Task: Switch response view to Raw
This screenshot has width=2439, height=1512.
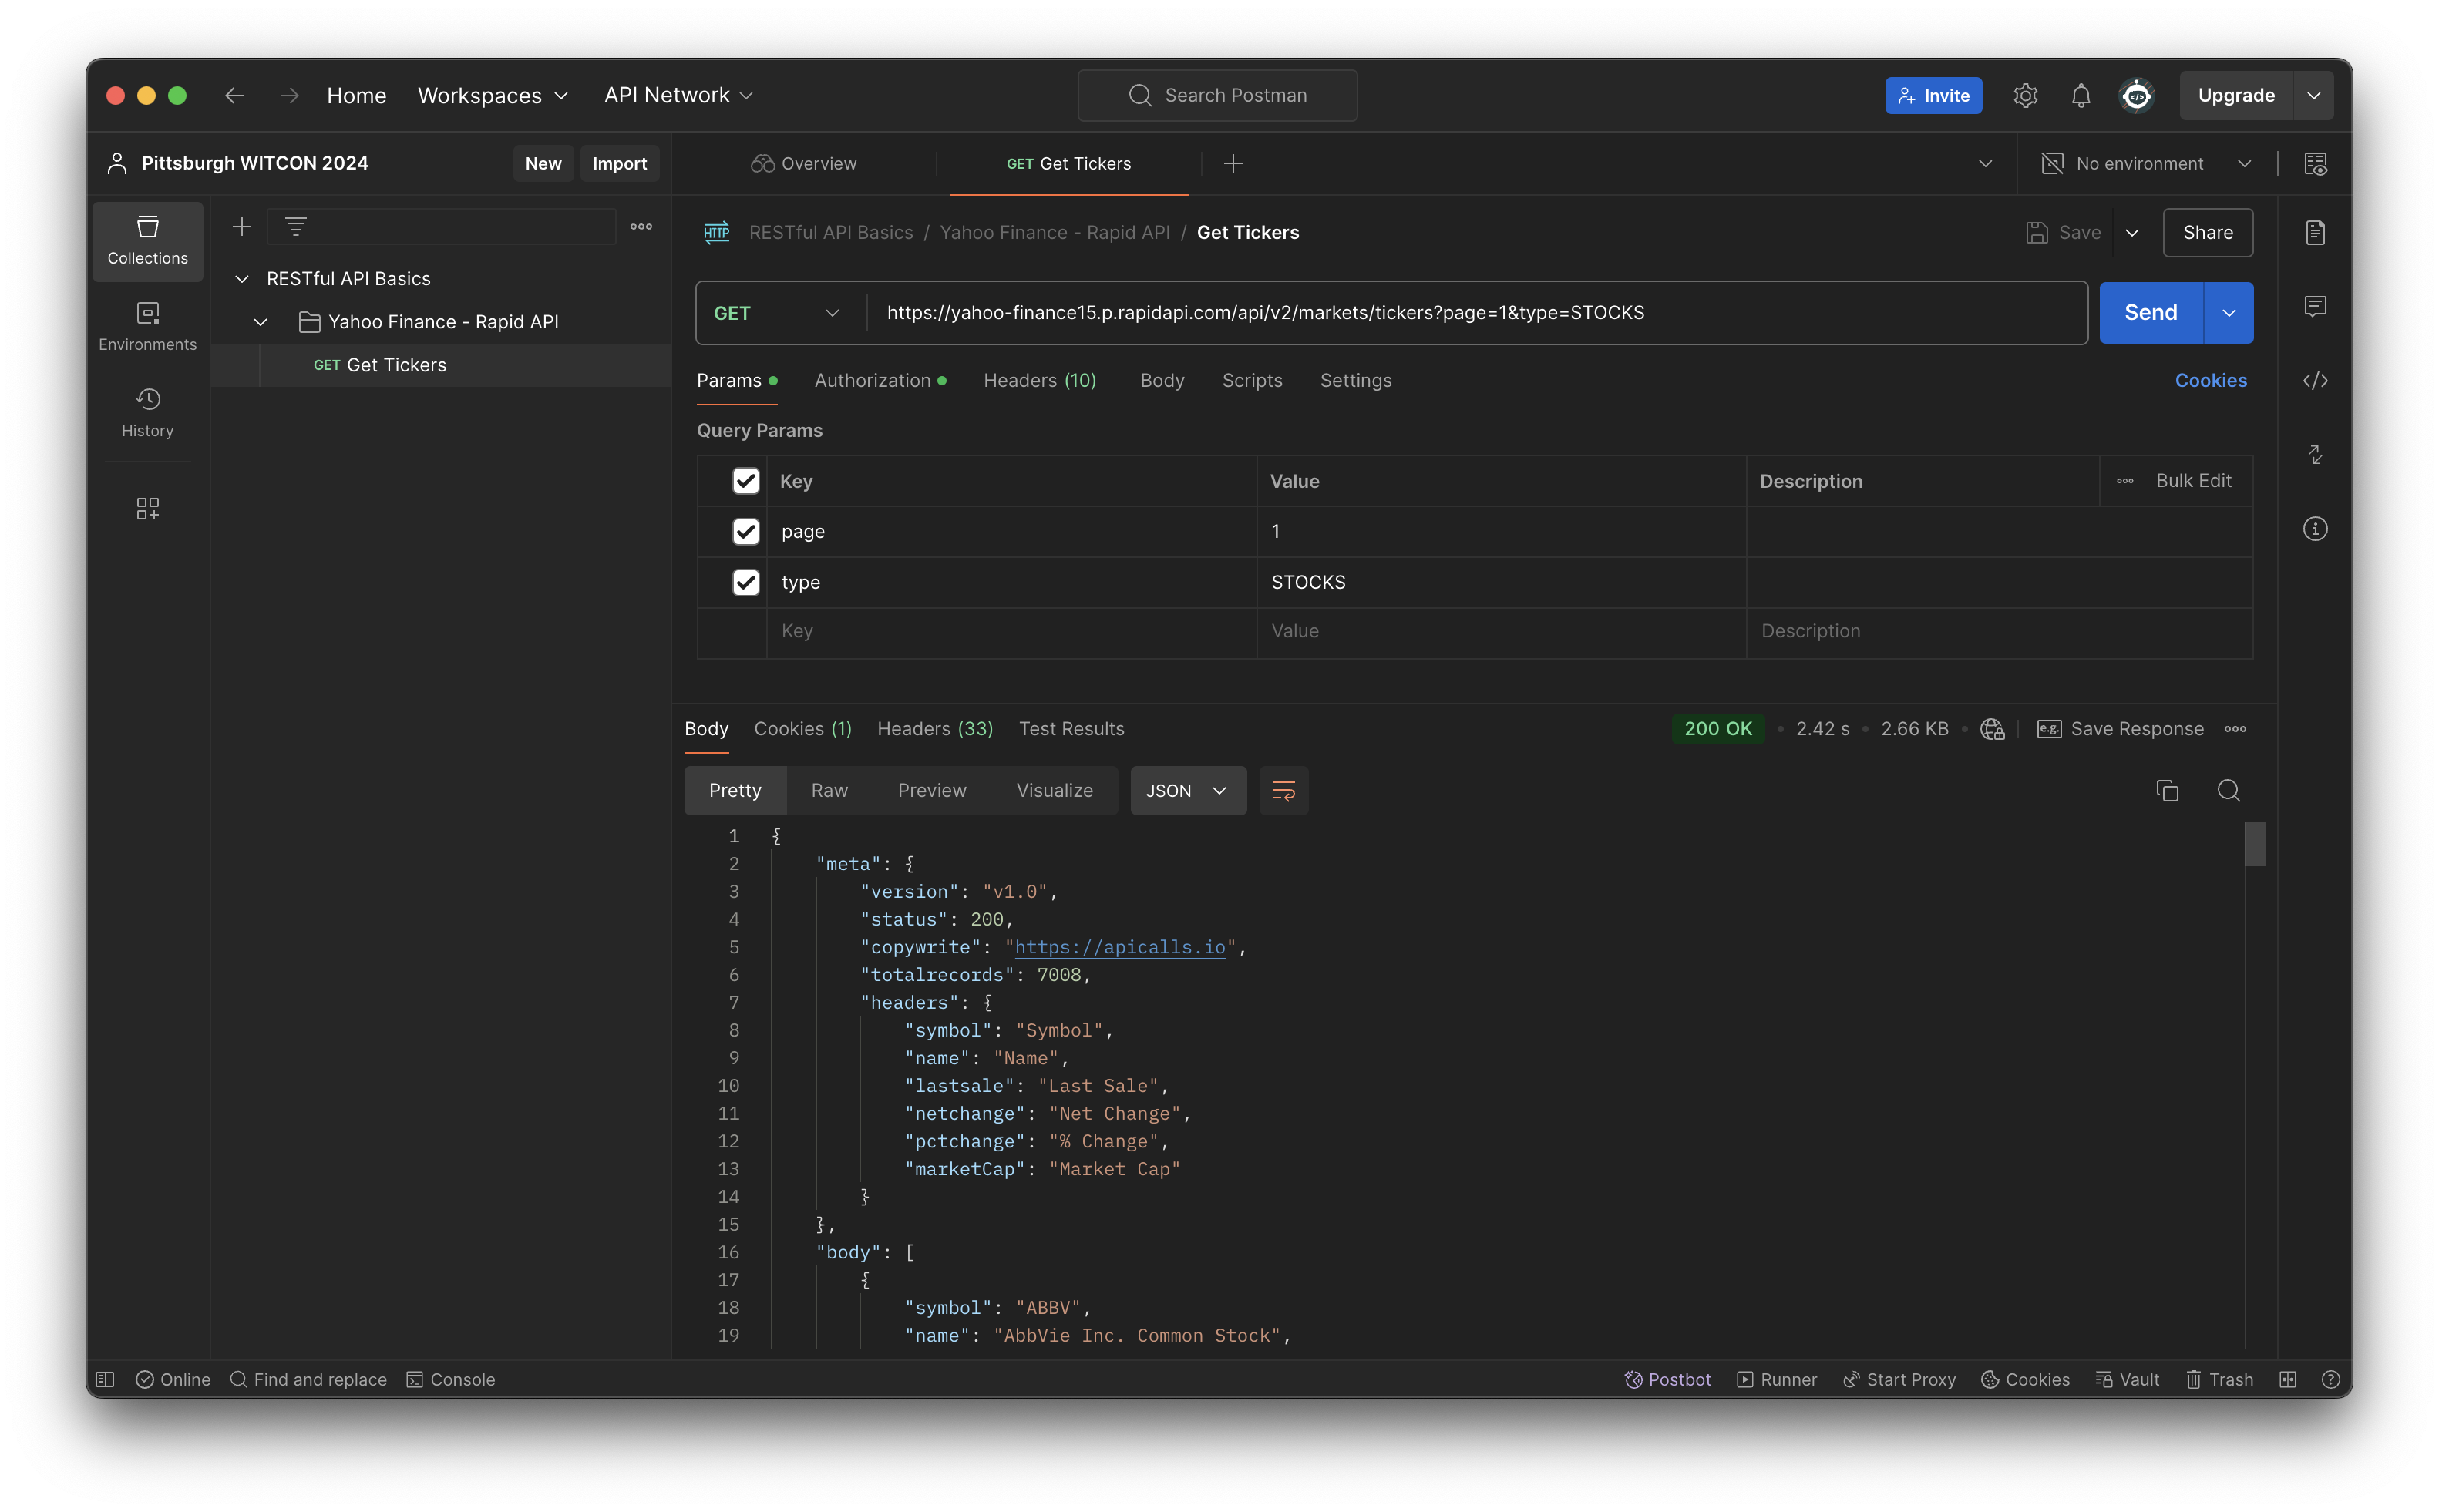Action: (829, 790)
